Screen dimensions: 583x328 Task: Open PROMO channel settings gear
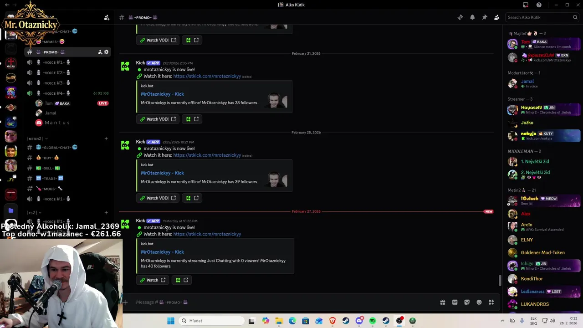(x=106, y=52)
